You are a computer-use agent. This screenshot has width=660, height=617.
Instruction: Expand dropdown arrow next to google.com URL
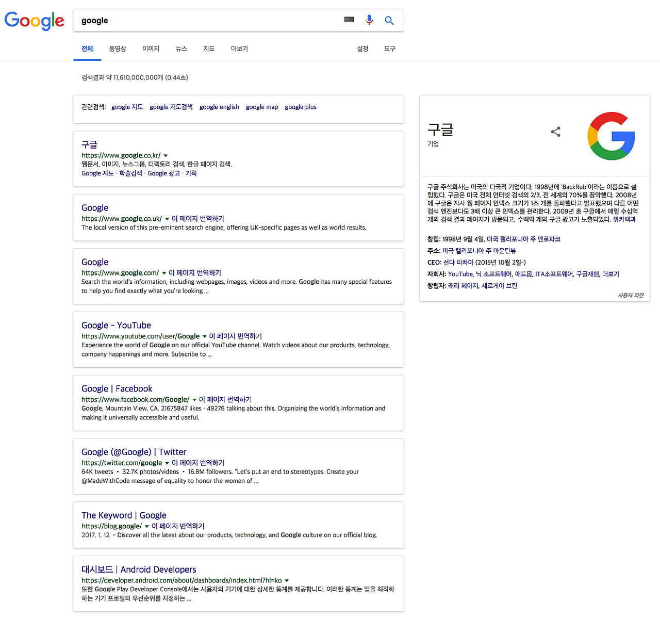click(164, 273)
